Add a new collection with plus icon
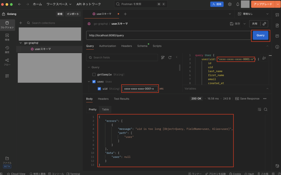The image size is (281, 175). [21, 23]
